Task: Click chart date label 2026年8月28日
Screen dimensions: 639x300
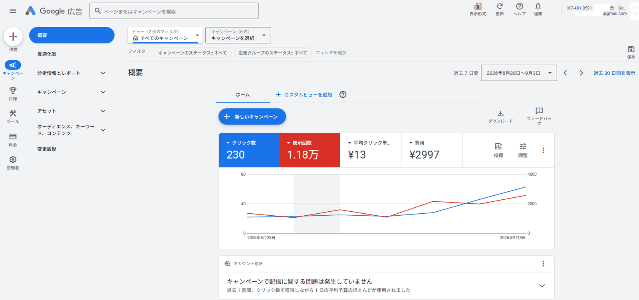Action: 261,238
